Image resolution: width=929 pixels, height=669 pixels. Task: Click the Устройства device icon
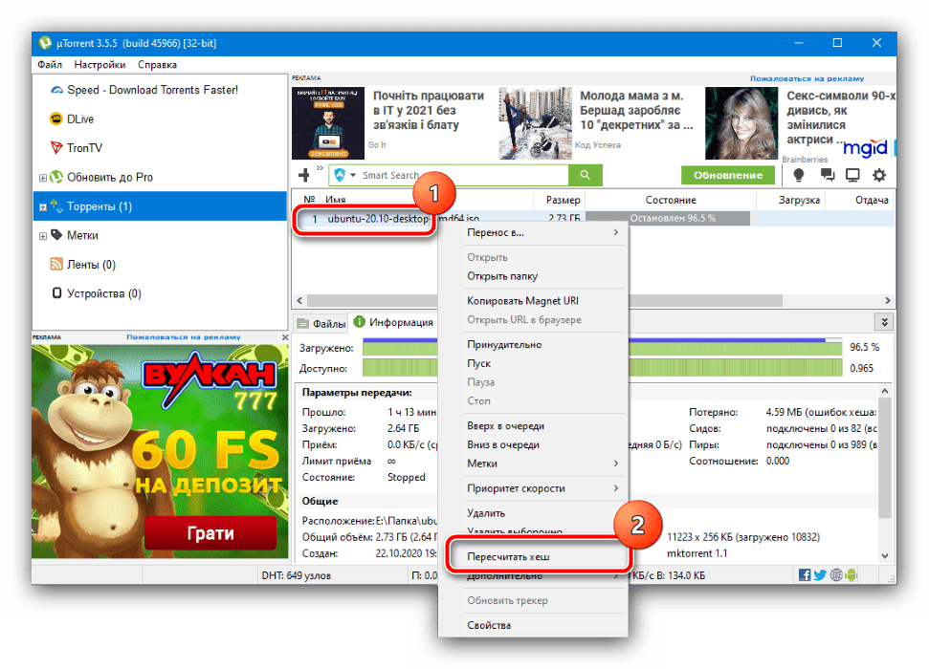pyautogui.click(x=56, y=293)
